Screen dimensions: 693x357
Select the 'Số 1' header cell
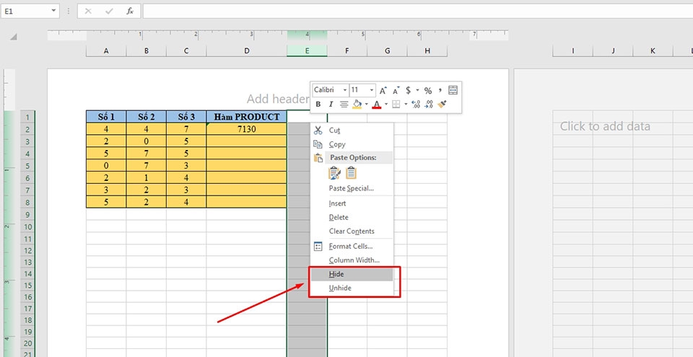106,117
